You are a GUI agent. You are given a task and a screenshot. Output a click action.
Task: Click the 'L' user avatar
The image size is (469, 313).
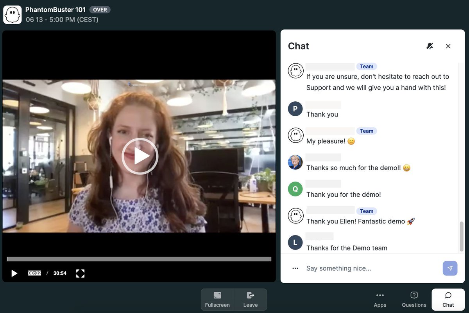295,243
